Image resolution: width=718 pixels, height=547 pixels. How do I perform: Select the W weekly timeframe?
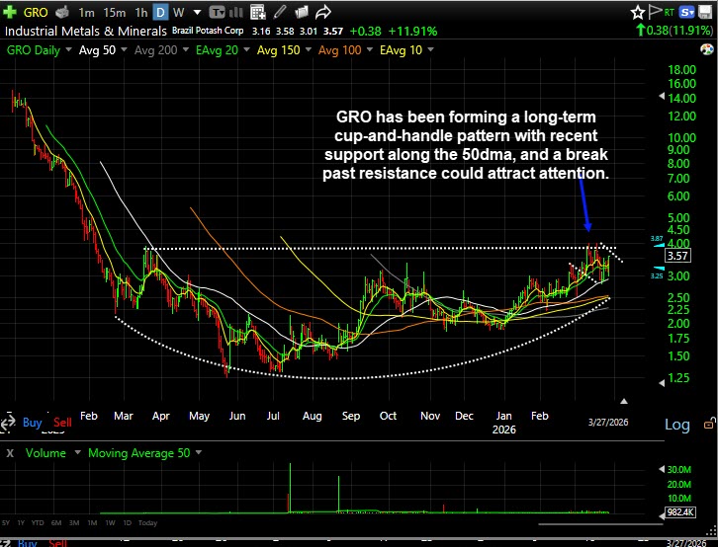click(x=178, y=12)
